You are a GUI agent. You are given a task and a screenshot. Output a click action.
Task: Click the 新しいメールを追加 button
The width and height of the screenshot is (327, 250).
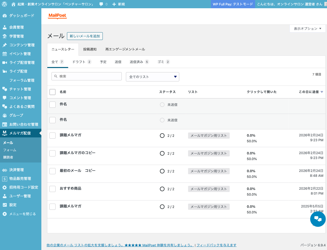click(85, 36)
